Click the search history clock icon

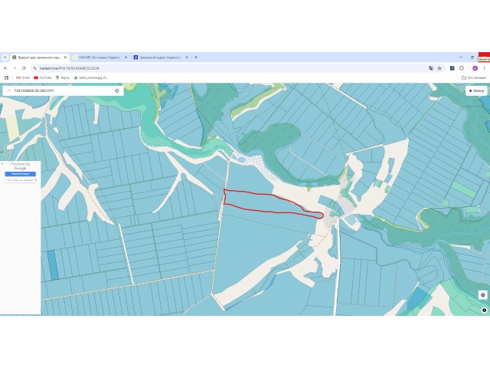tap(117, 90)
